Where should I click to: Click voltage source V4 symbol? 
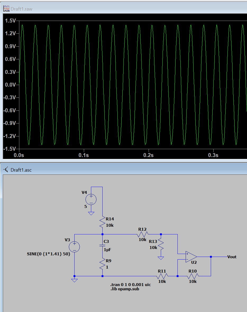[91, 199]
